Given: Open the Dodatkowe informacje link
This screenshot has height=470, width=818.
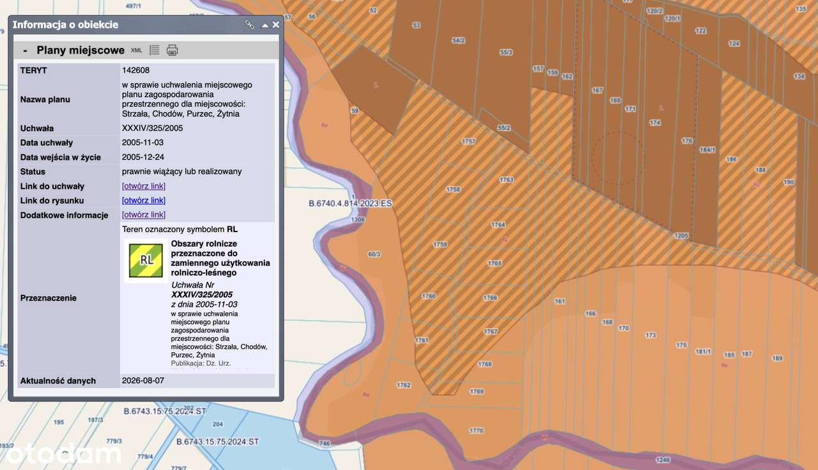Looking at the screenshot, I should 144,215.
